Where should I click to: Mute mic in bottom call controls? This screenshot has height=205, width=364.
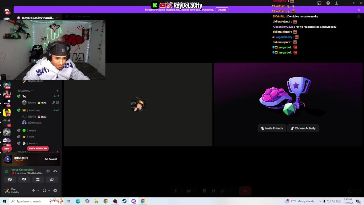pyautogui.click(x=176, y=191)
